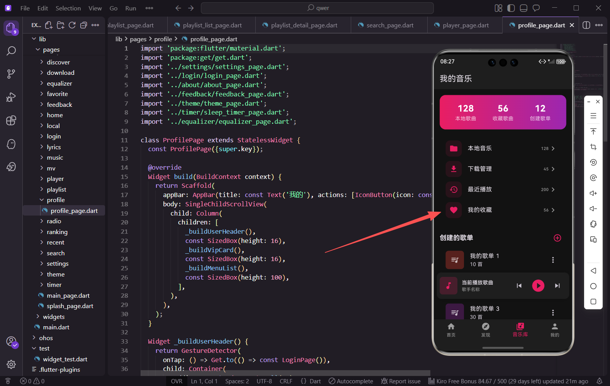610x386 pixels.
Task: Click the New Folder icon in explorer
Action: pyautogui.click(x=61, y=25)
